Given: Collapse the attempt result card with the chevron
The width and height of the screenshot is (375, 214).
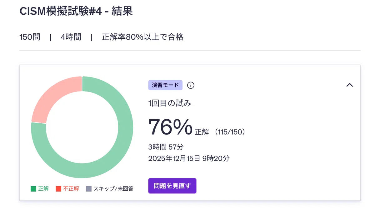Looking at the screenshot, I should [x=350, y=85].
